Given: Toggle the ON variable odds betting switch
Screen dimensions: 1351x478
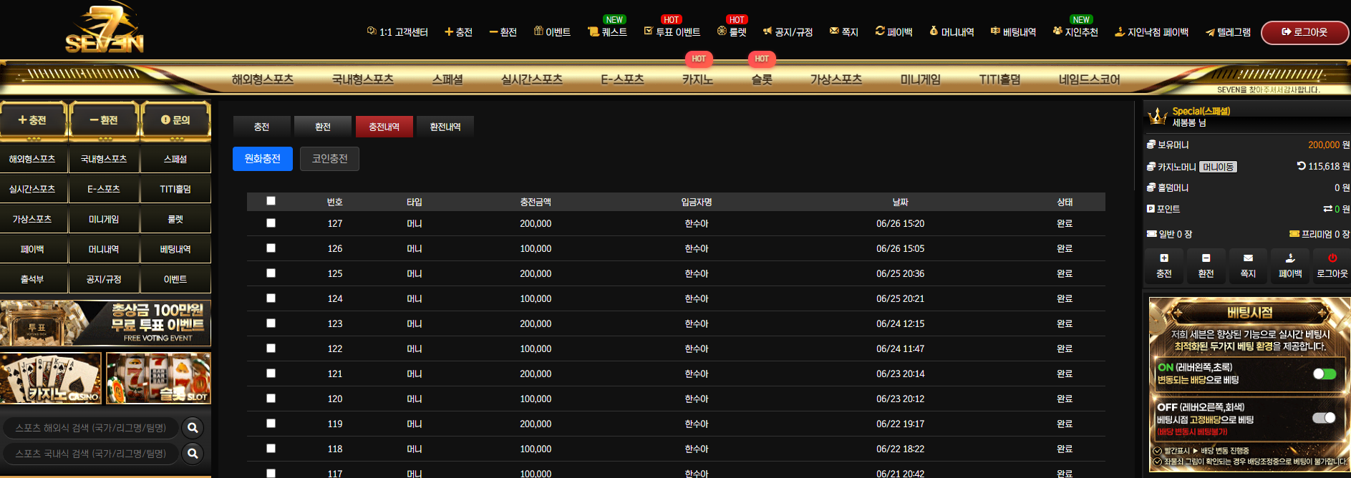Looking at the screenshot, I should pyautogui.click(x=1325, y=374).
